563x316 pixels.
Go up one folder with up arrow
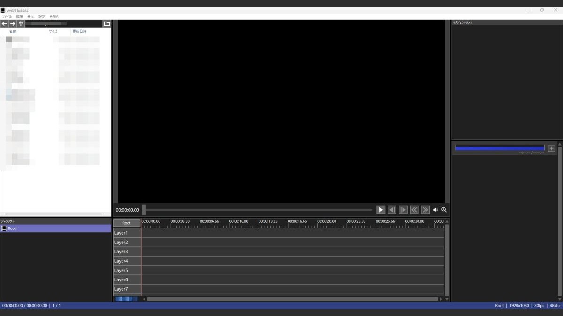pyautogui.click(x=21, y=23)
